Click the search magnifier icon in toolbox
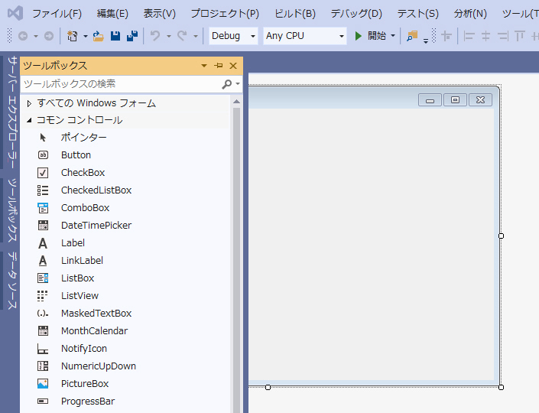Screen dimensions: 539x413 pos(227,83)
